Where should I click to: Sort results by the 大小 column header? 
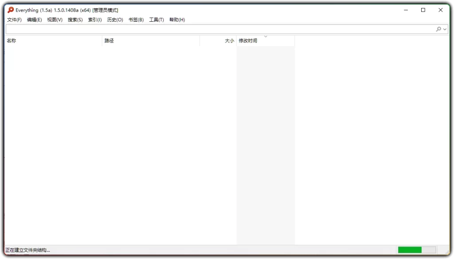(229, 40)
